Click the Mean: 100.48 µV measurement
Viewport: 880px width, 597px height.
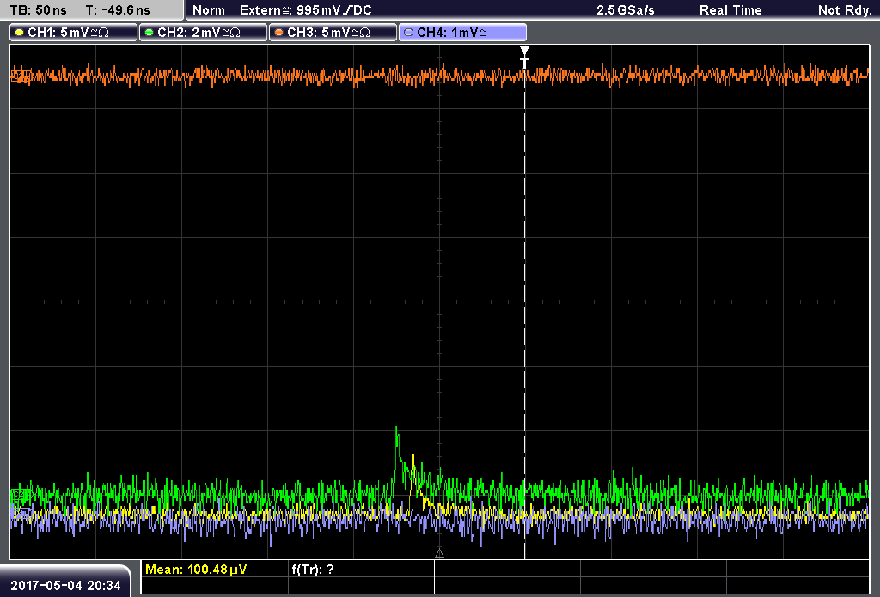click(x=196, y=570)
